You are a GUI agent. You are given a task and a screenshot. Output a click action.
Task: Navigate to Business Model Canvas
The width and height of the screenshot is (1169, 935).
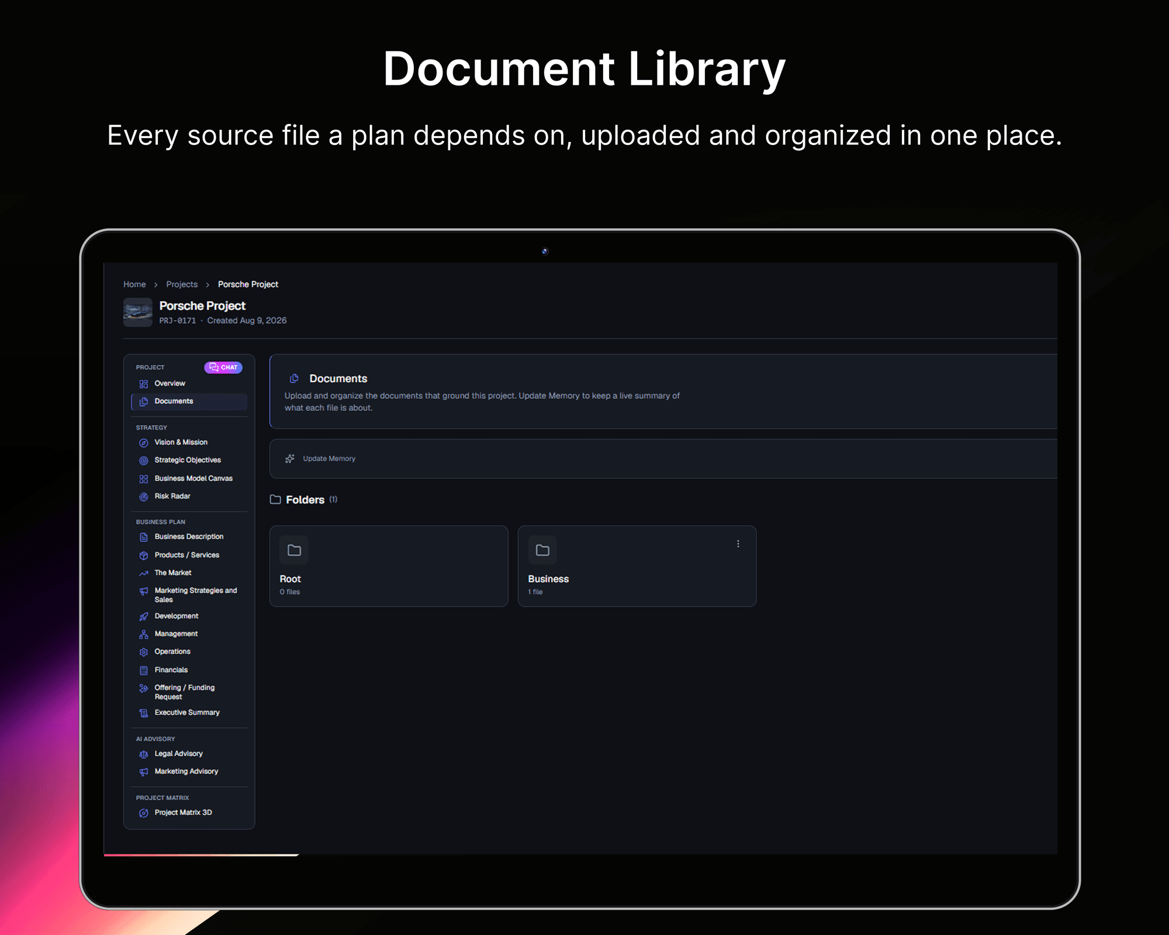click(x=189, y=479)
